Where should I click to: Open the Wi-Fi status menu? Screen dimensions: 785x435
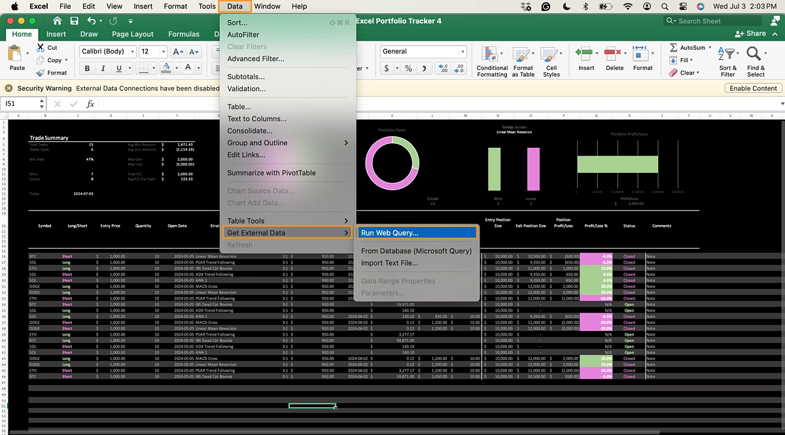tap(628, 7)
